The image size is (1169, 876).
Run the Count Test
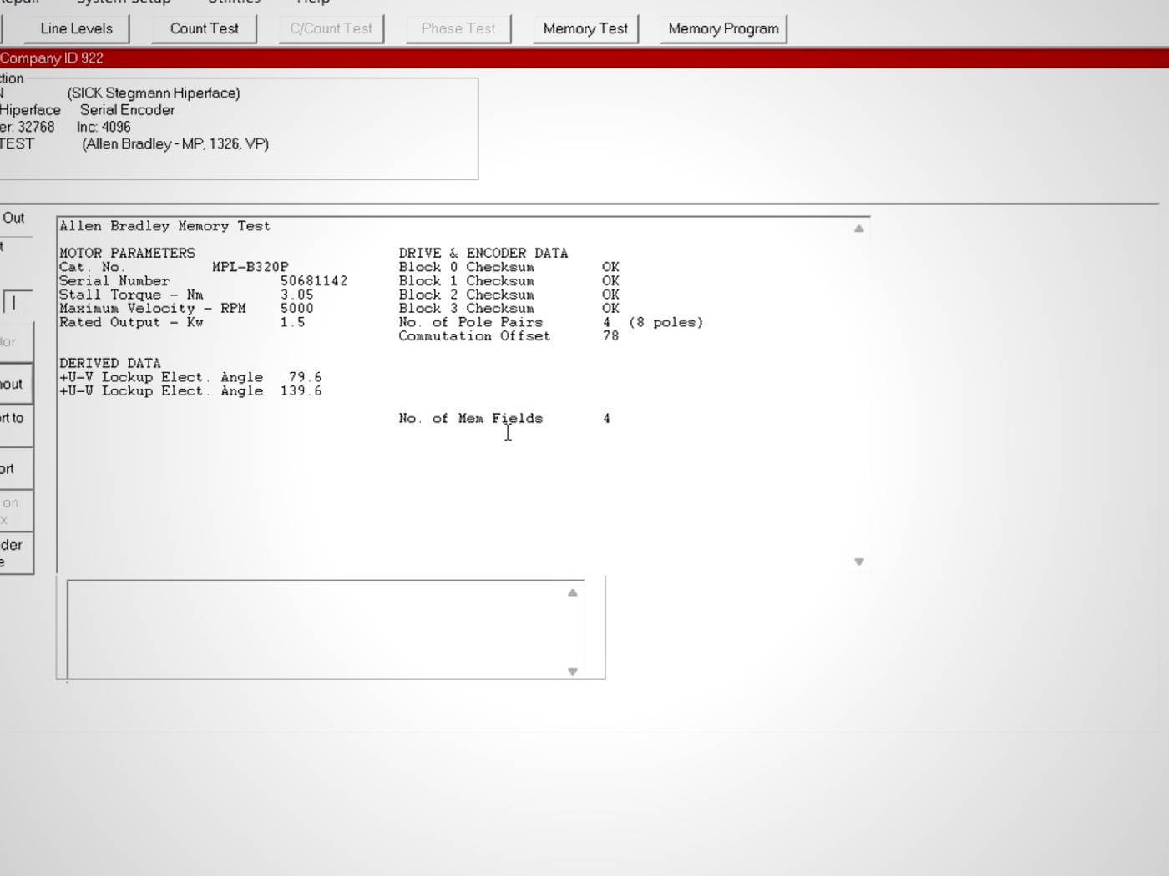point(205,28)
